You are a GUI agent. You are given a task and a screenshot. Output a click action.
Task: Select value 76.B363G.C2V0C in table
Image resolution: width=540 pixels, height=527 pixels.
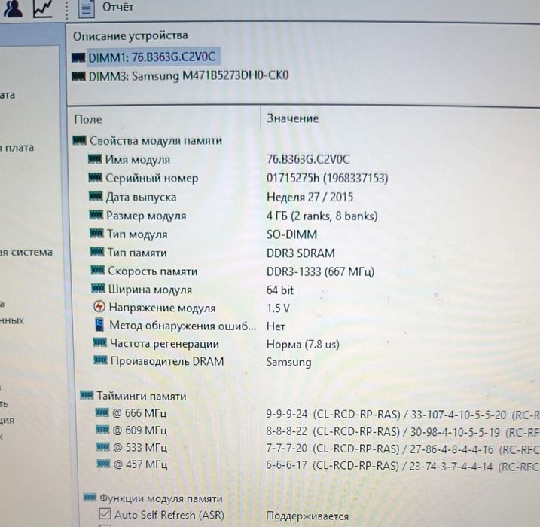[308, 159]
